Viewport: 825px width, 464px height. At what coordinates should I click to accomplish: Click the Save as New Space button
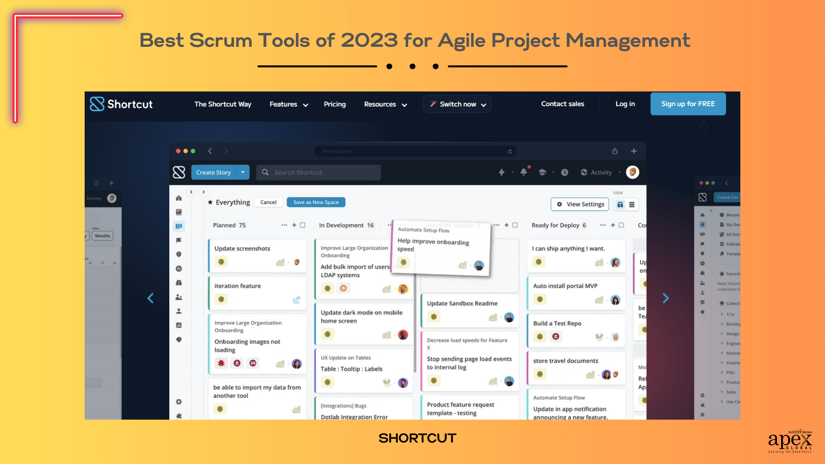coord(316,202)
